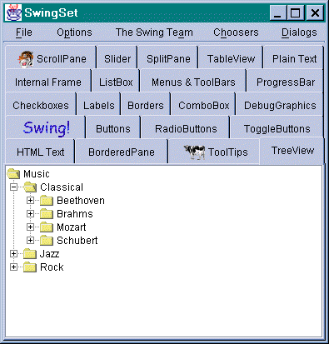Open the Options menu
Screen dimensions: 329x344
tap(74, 32)
